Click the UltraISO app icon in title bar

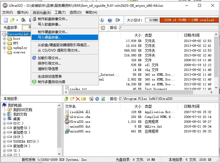point(5,5)
